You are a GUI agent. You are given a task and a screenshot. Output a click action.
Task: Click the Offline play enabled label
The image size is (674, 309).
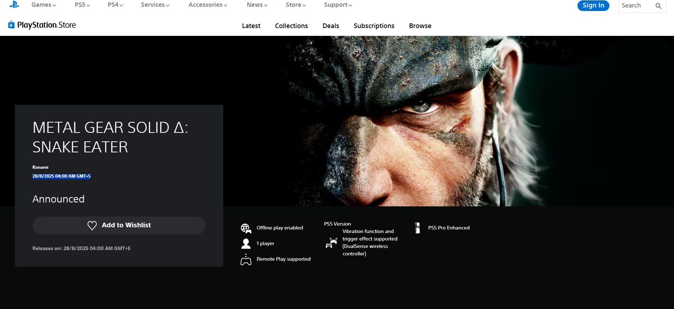(x=280, y=228)
